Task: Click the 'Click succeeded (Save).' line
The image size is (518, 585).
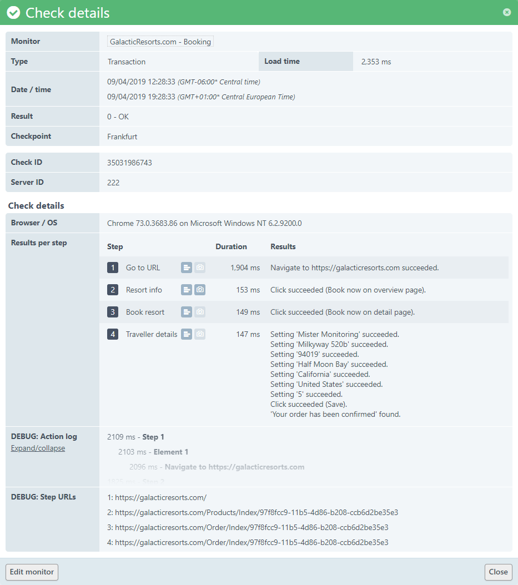Action: click(309, 405)
